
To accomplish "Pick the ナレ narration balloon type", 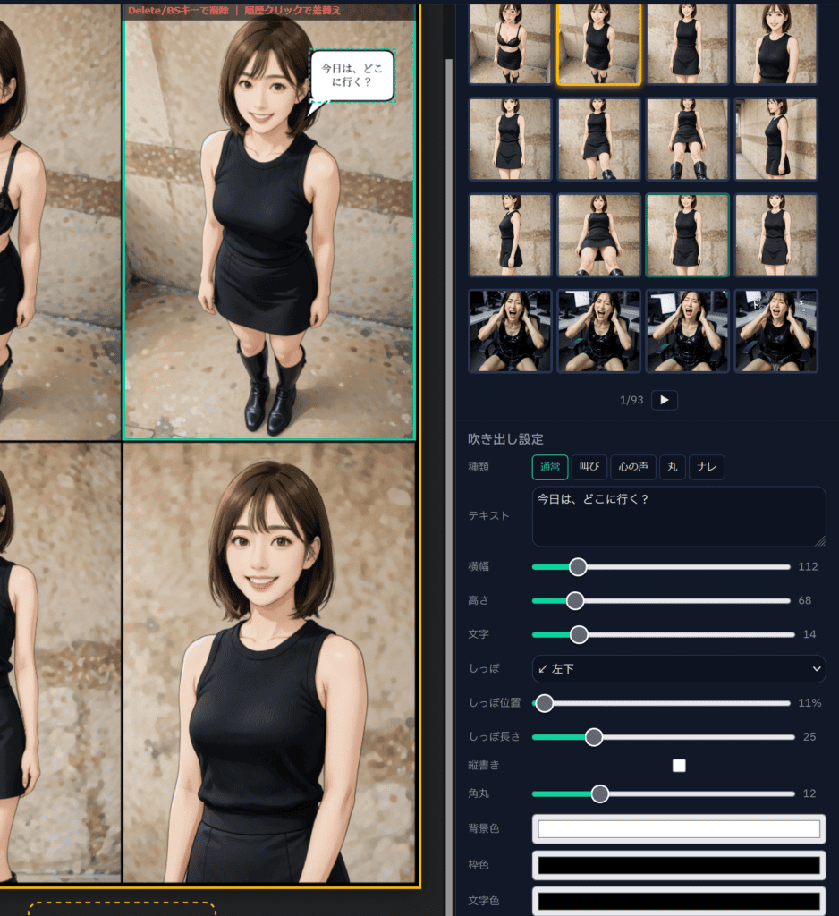I will 707,467.
